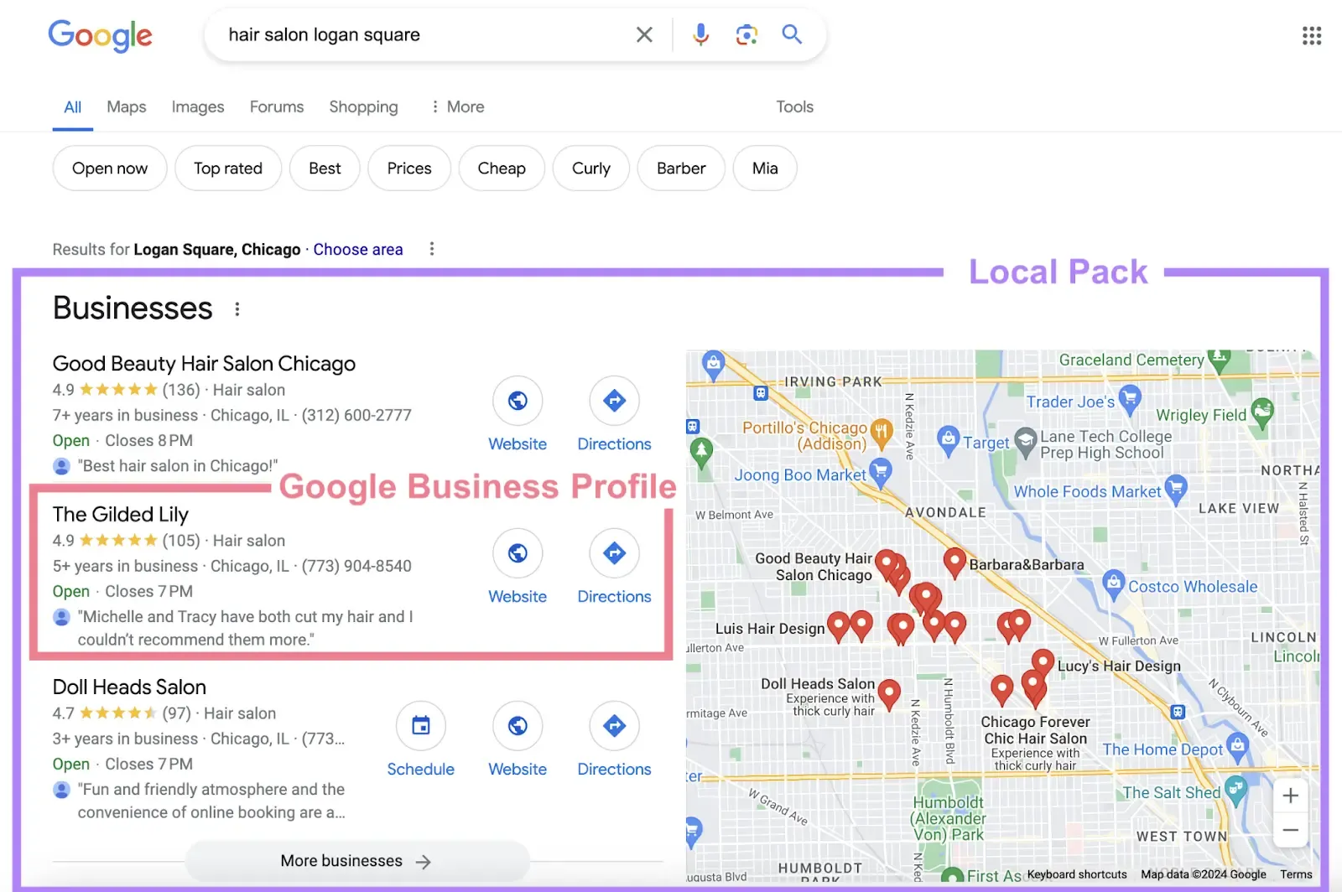Activate voice search with the microphone icon
The width and height of the screenshot is (1342, 892).
(700, 34)
